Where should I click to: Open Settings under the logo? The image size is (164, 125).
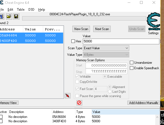(153, 33)
